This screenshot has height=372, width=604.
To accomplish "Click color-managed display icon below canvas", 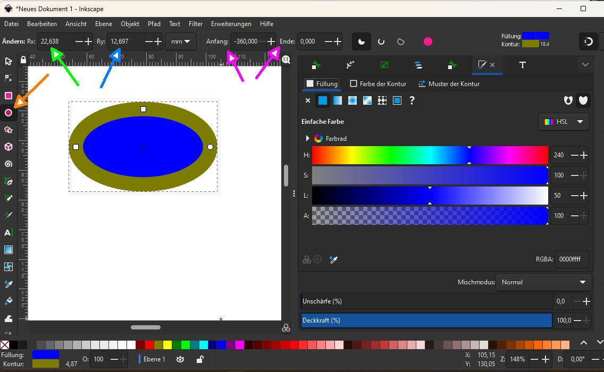I will coord(286,328).
